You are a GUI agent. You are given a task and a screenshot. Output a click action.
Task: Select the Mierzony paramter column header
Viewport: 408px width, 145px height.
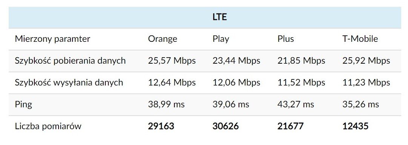(52, 39)
